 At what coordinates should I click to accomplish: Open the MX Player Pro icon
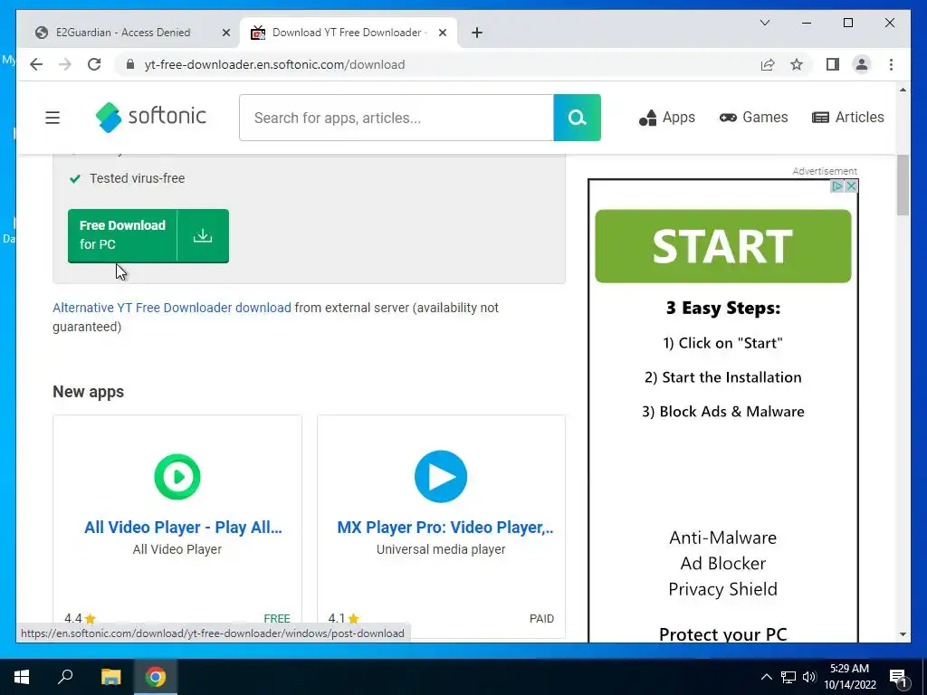441,476
